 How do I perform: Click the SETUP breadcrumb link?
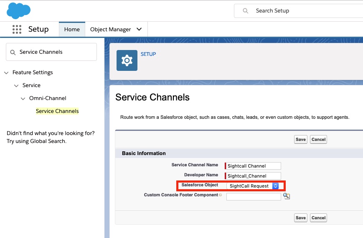pyautogui.click(x=148, y=54)
